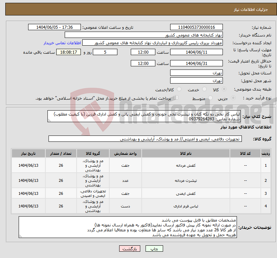Click the price validity time field 12:00

(x=143, y=63)
